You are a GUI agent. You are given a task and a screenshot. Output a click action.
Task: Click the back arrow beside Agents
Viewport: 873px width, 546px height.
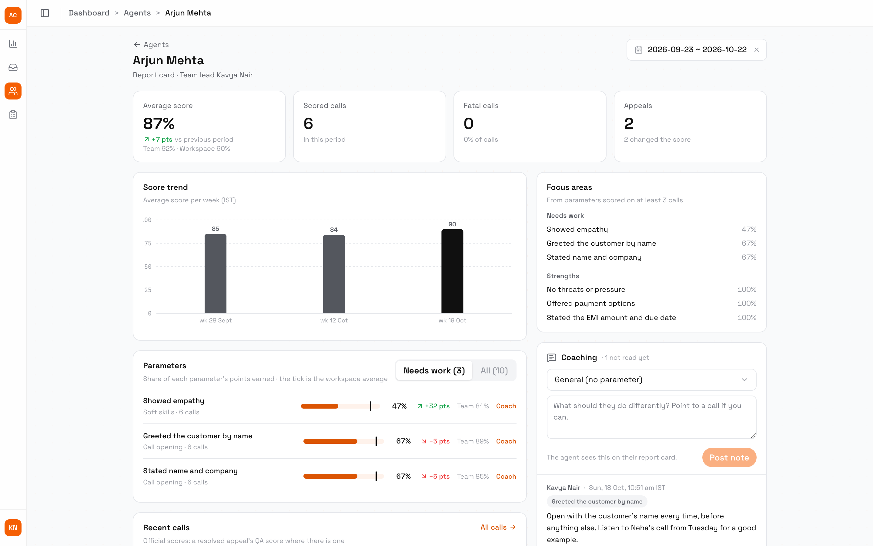tap(137, 44)
